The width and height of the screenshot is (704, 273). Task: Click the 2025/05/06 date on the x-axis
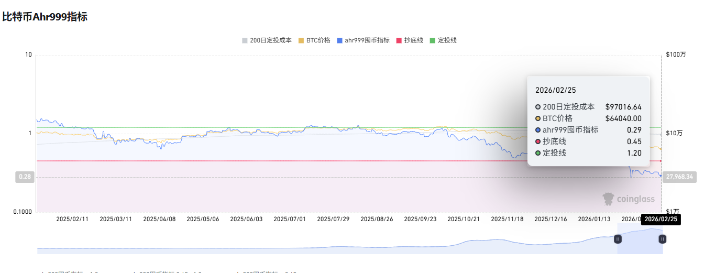pos(203,219)
